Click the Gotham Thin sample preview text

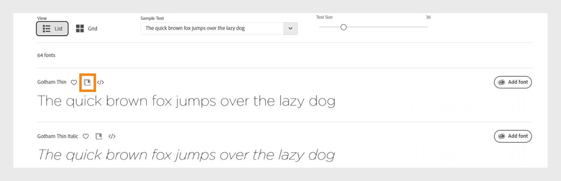[186, 101]
